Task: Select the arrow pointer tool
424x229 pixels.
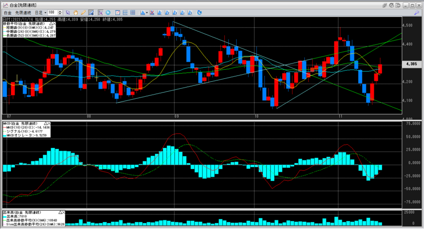Action: tap(68, 13)
